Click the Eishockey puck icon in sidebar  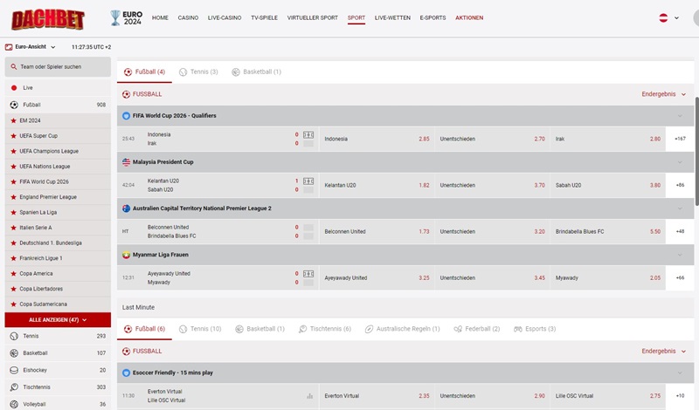pyautogui.click(x=14, y=370)
